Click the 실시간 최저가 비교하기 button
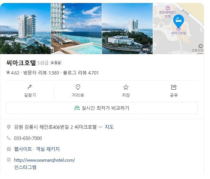This screenshot has width=210, height=179. coord(102,108)
